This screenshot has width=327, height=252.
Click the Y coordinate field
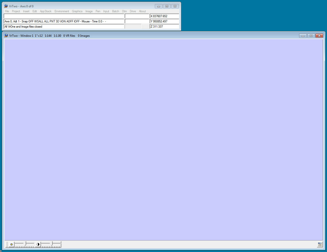coord(165,21)
